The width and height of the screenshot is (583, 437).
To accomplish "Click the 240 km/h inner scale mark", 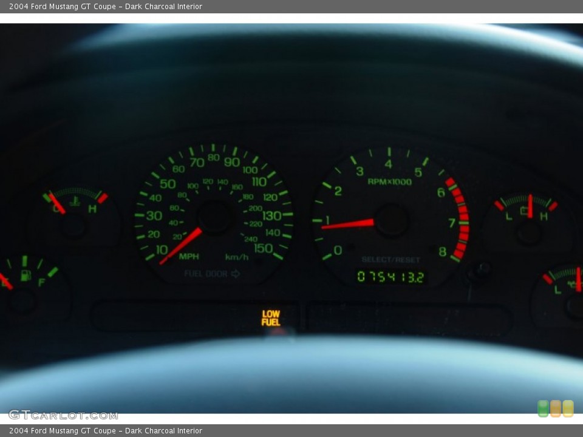I will coord(251,239).
